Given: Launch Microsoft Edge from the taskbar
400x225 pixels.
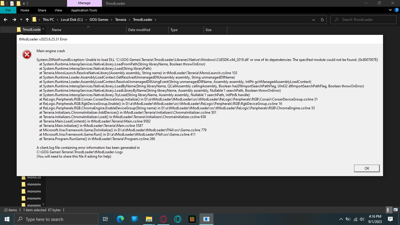Looking at the screenshot, I should [x=120, y=219].
